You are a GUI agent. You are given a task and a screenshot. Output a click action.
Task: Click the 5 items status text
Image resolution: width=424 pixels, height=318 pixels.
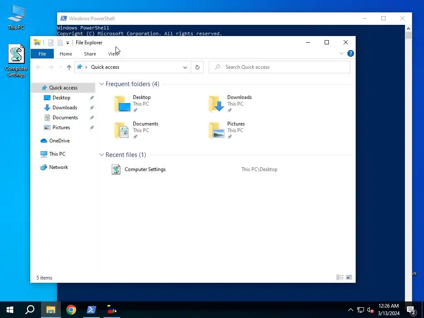tap(44, 278)
